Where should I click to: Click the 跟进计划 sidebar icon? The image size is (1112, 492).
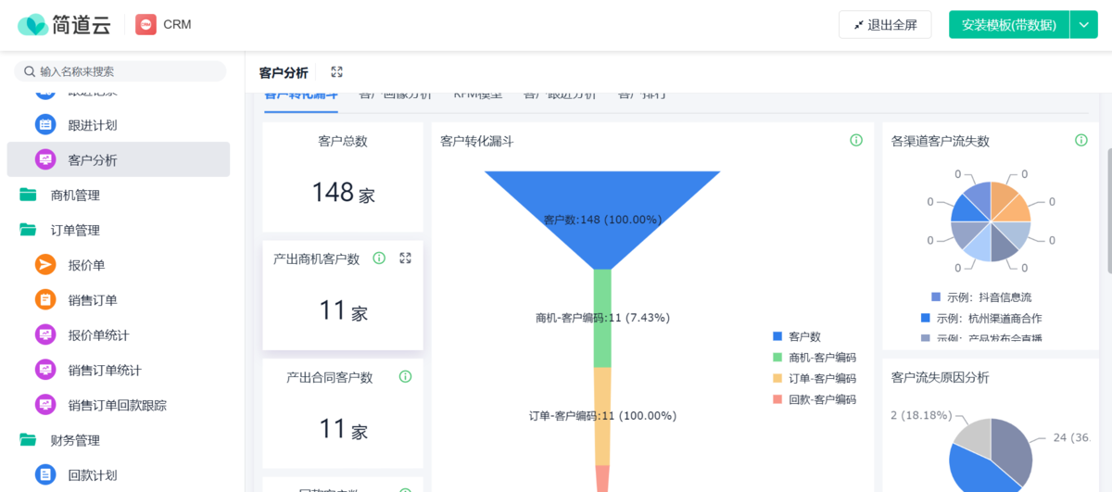click(45, 124)
